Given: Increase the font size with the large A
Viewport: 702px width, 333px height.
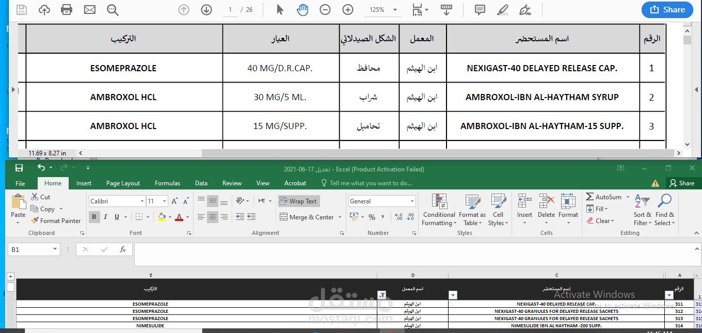Looking at the screenshot, I should (174, 201).
